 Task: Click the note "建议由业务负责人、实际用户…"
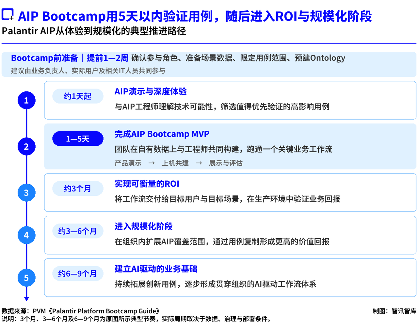pos(88,71)
